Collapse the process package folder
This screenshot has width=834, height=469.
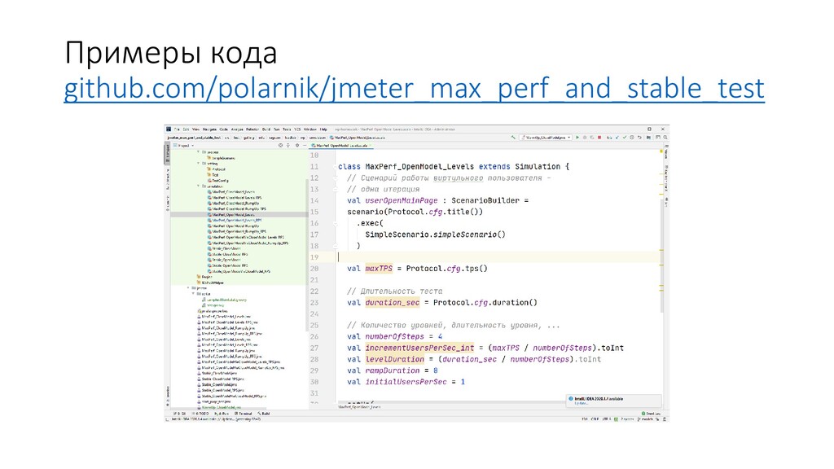199,152
